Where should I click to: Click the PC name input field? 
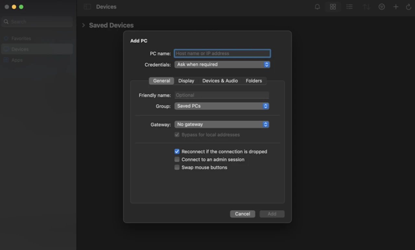[222, 54]
